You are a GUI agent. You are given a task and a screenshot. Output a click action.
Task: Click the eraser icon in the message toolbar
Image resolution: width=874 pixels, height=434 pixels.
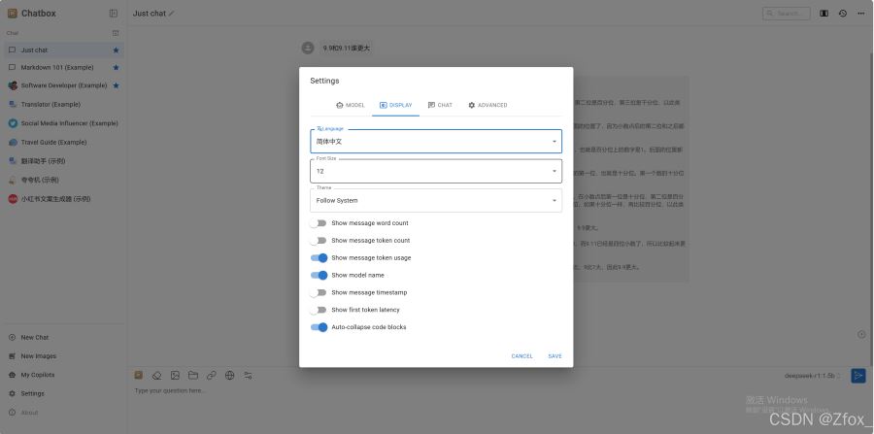(x=157, y=375)
